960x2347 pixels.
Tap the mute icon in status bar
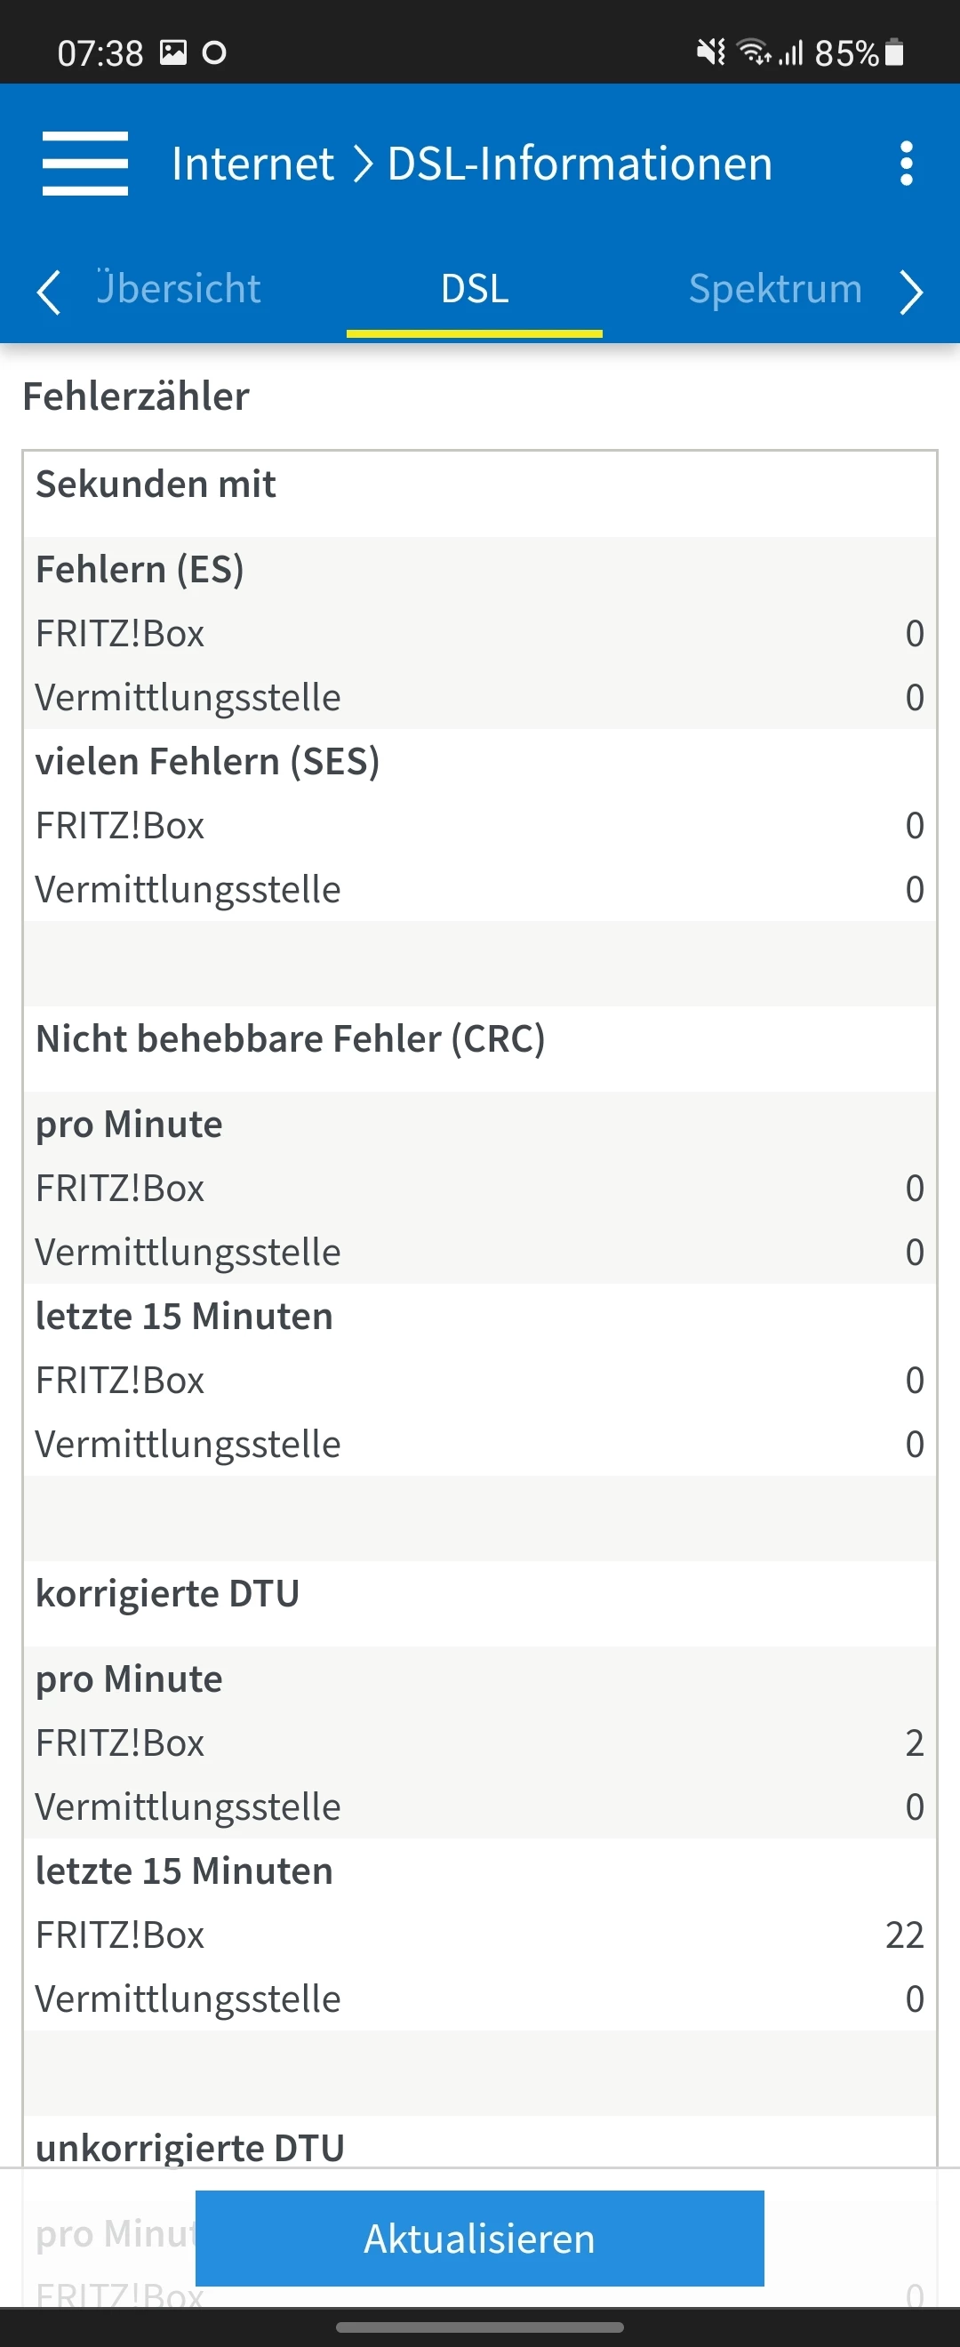coord(710,52)
